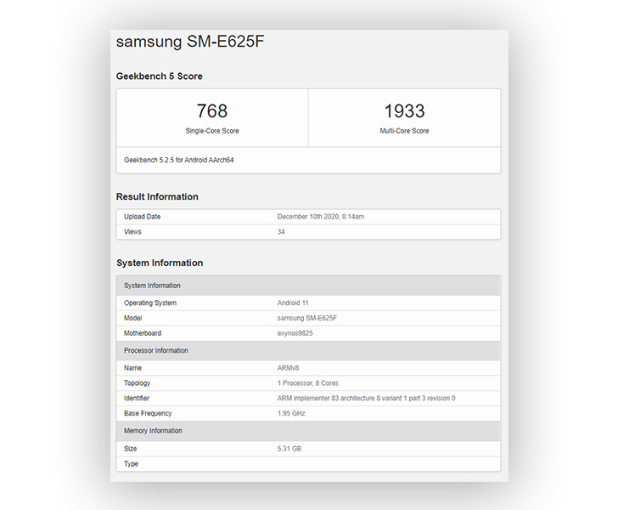The width and height of the screenshot is (618, 510).
Task: Click the 'Views' row label
Action: [132, 232]
